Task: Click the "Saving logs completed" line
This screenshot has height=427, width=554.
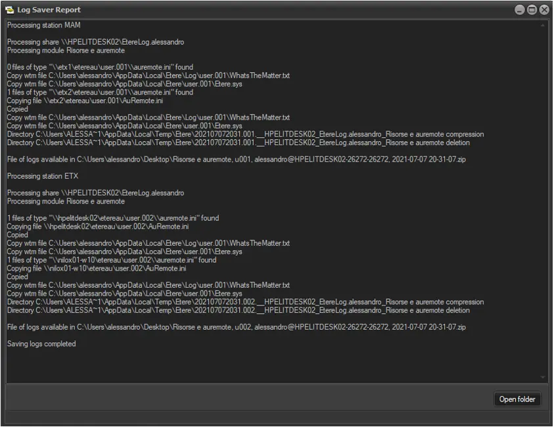Action: click(41, 344)
